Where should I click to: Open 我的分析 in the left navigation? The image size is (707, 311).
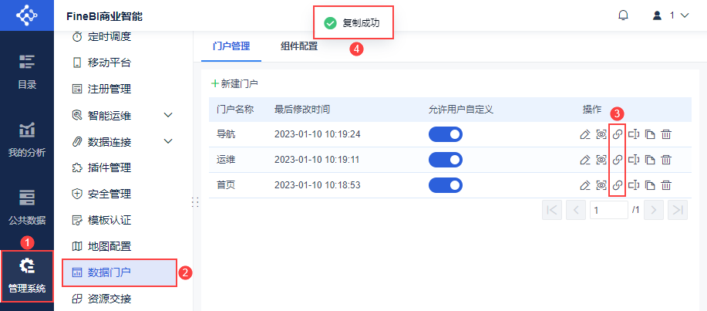[27, 140]
